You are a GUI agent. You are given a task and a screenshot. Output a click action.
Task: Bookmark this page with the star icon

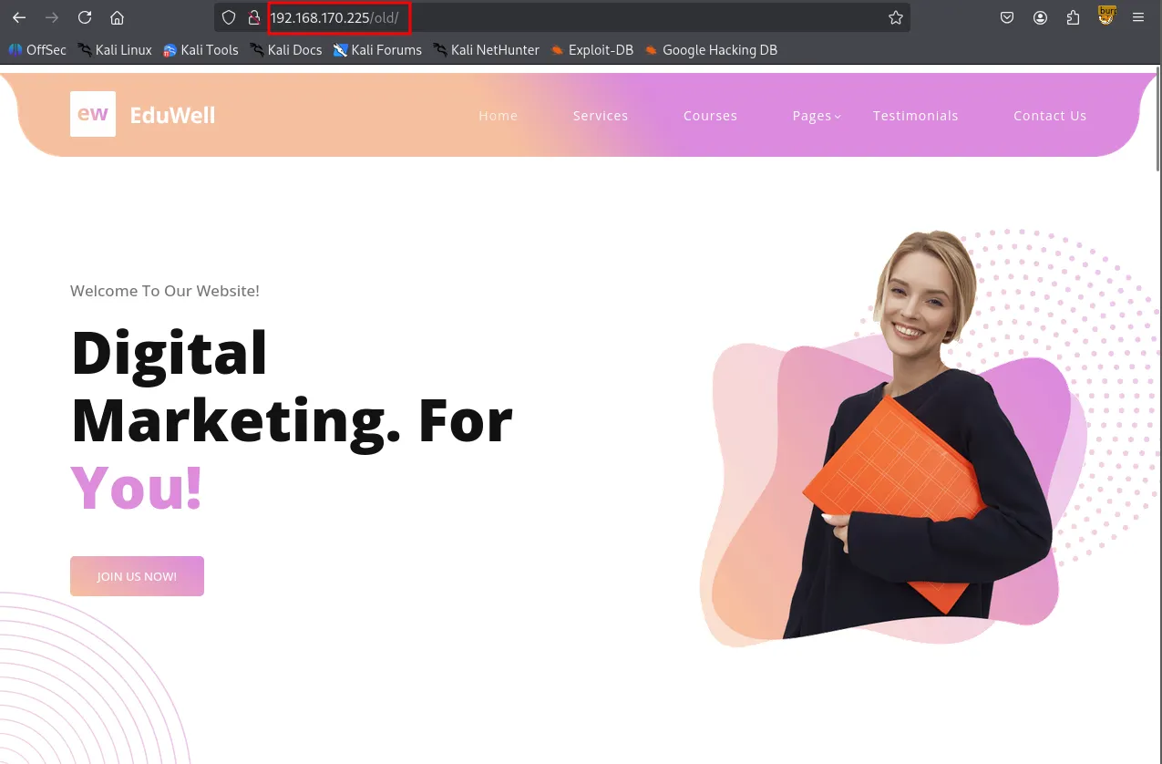coord(895,17)
